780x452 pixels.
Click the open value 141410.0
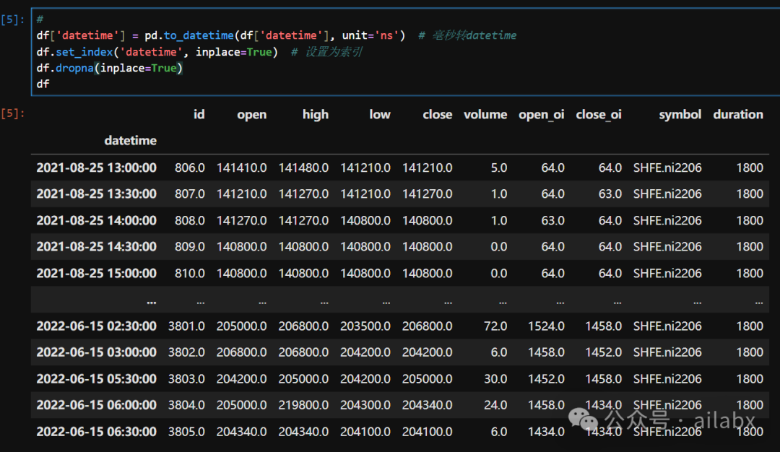tap(242, 168)
